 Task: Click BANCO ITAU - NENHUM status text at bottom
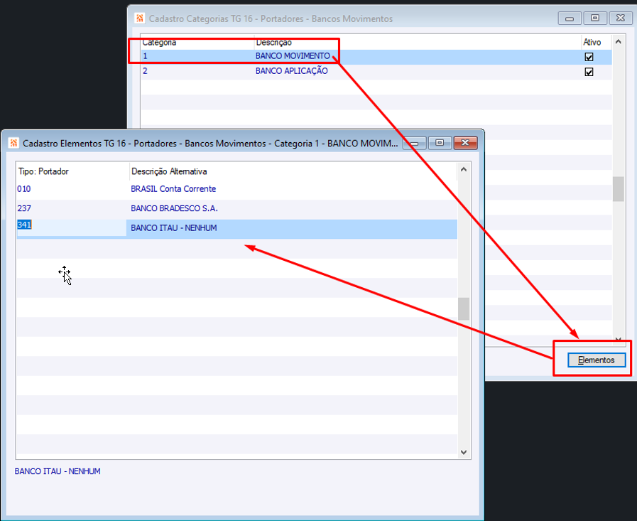tap(58, 471)
